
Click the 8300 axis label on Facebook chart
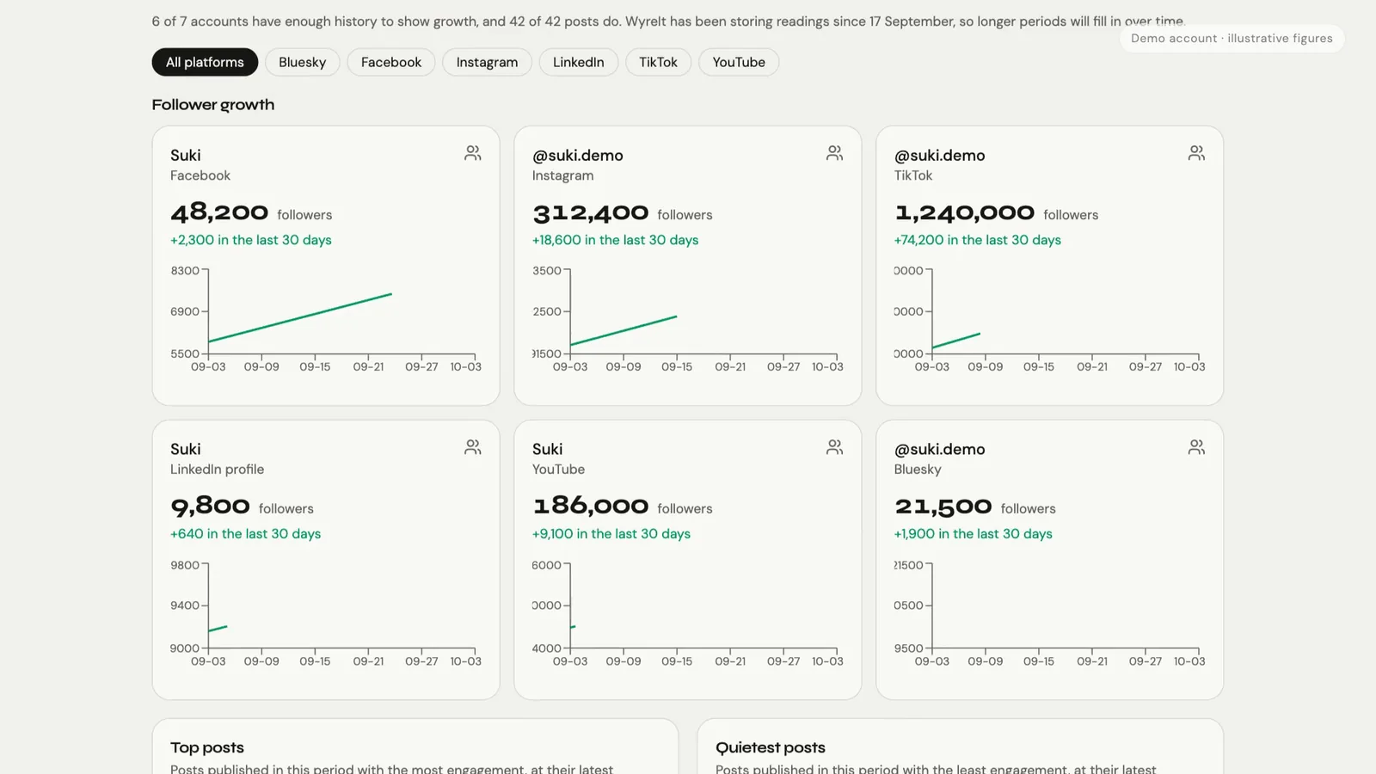pos(185,271)
